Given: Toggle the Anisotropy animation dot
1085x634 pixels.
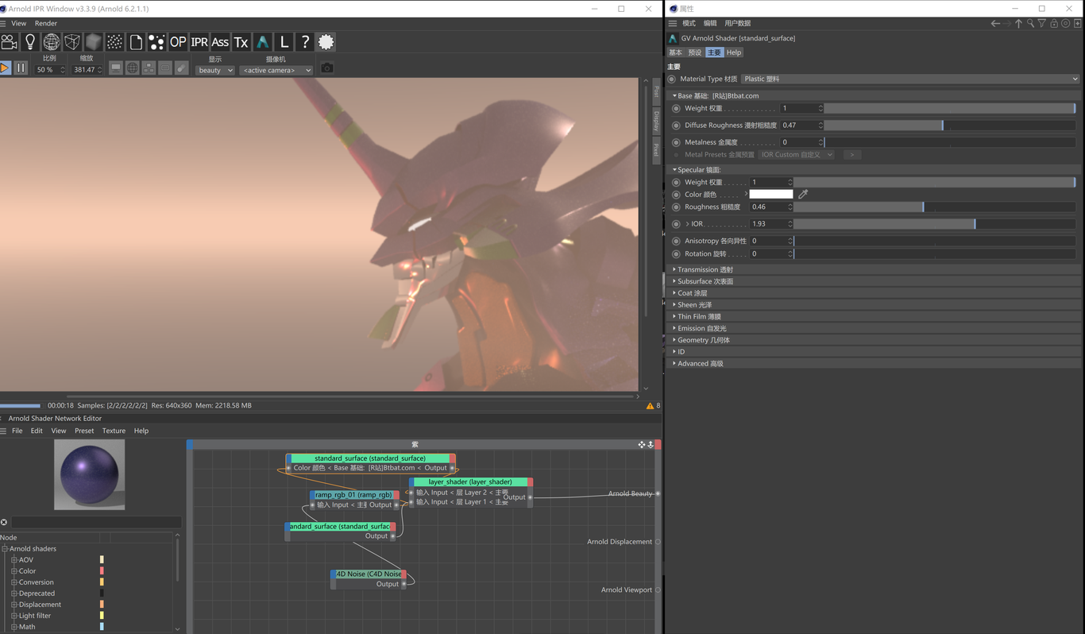Looking at the screenshot, I should [677, 241].
